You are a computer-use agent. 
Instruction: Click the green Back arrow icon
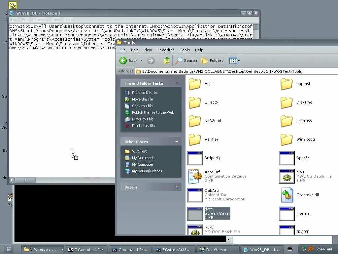click(x=123, y=61)
